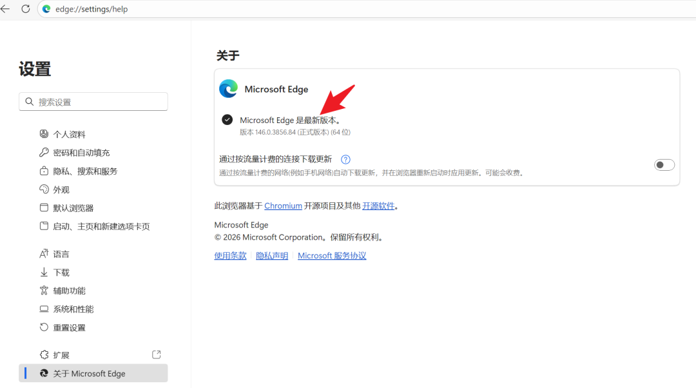Click the version text 146.0.3856.84

click(275, 132)
